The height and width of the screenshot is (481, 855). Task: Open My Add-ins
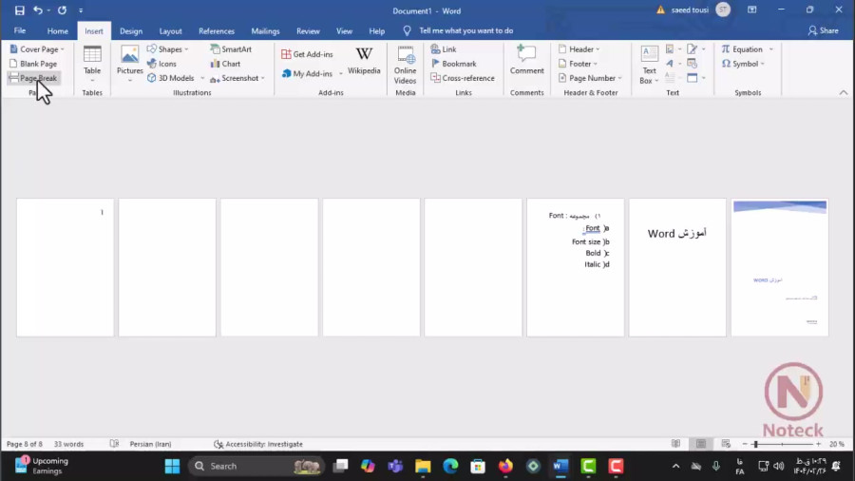(307, 73)
